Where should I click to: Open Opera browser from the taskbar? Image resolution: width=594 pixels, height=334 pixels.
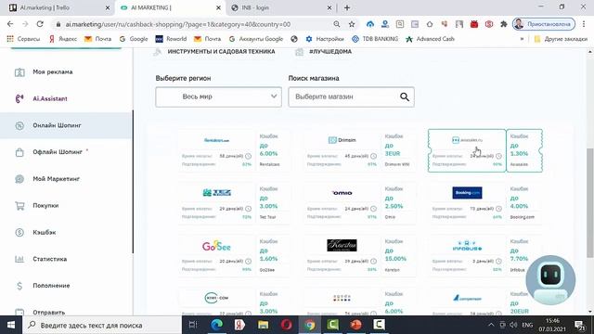287,325
